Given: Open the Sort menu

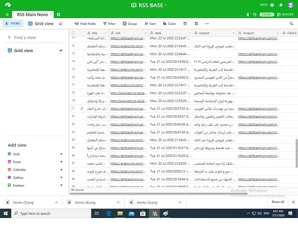Looking at the screenshot, I should pyautogui.click(x=150, y=23).
